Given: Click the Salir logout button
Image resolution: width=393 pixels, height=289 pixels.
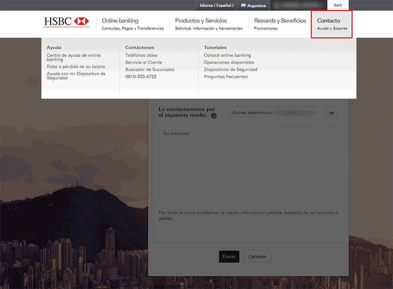Looking at the screenshot, I should point(338,5).
